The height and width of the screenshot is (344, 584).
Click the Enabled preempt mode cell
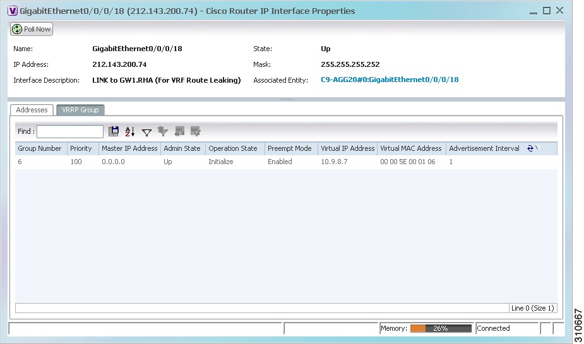(x=291, y=162)
